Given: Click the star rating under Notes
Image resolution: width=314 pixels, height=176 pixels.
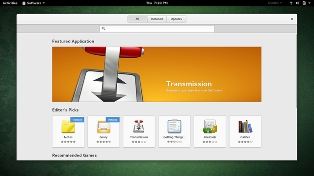Looking at the screenshot, I should [x=68, y=142].
